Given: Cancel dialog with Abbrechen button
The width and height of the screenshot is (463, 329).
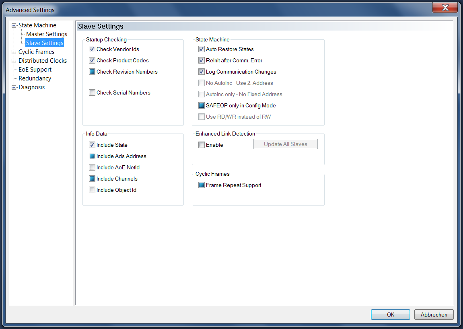Looking at the screenshot, I should point(434,315).
